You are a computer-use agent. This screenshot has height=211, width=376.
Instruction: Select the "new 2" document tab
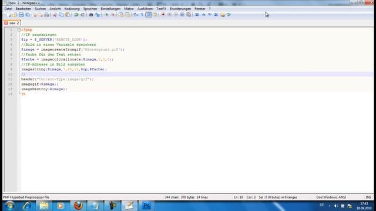click(x=12, y=23)
